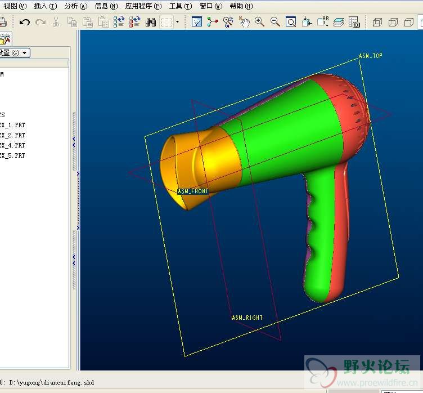Launch the View Manager icon
Viewport: 423px width, 393px height.
pos(354,22)
